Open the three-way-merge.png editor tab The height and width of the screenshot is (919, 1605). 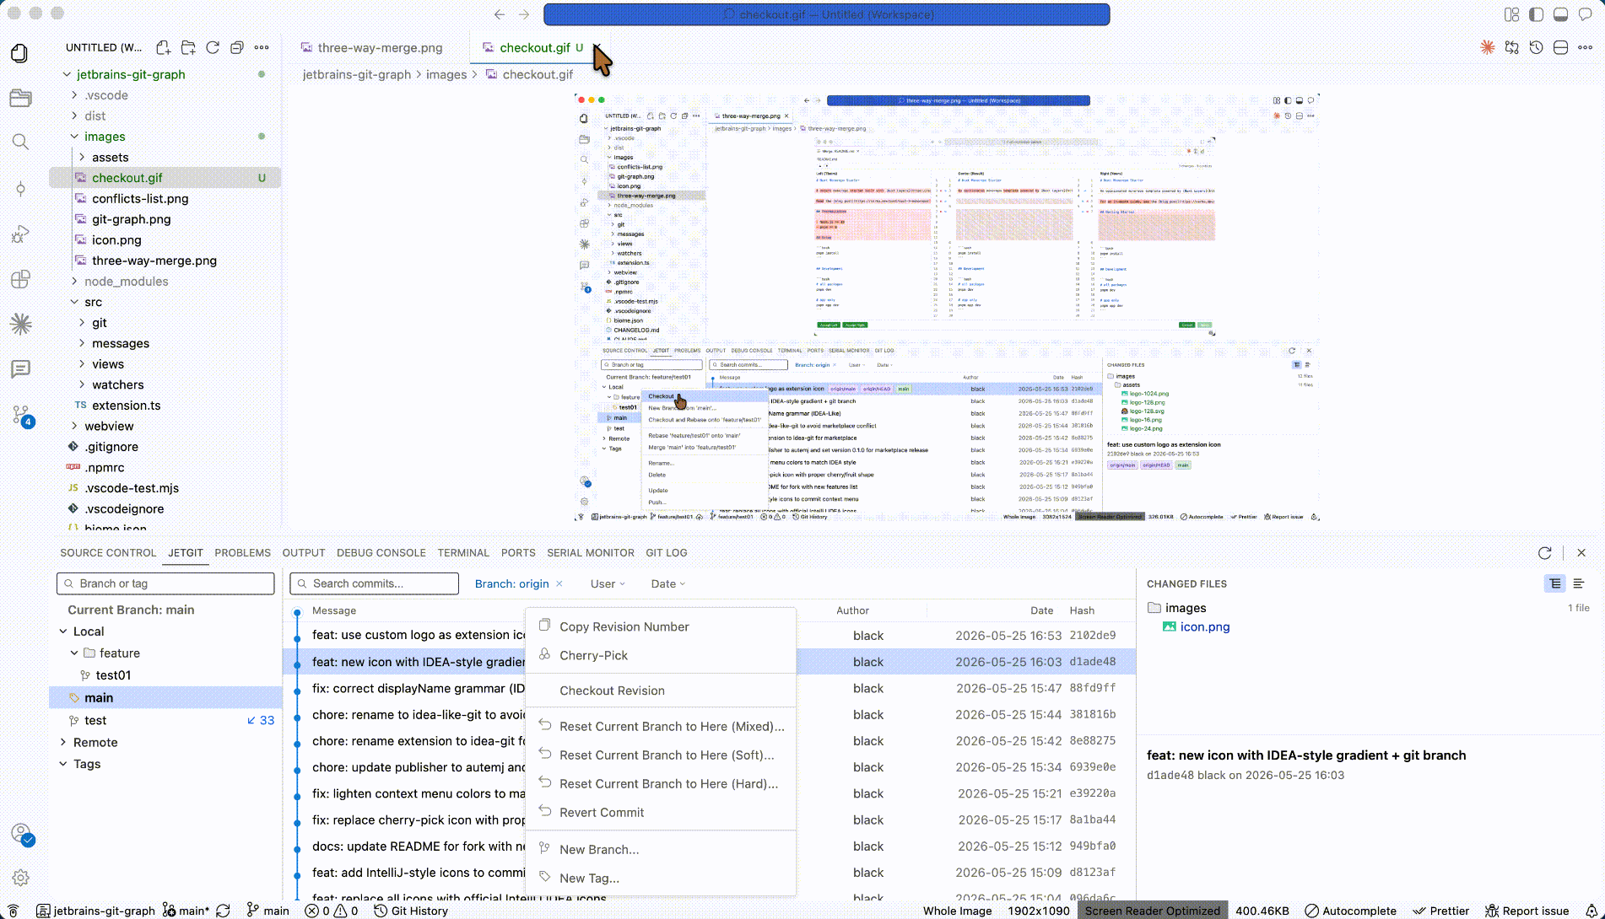pos(371,48)
